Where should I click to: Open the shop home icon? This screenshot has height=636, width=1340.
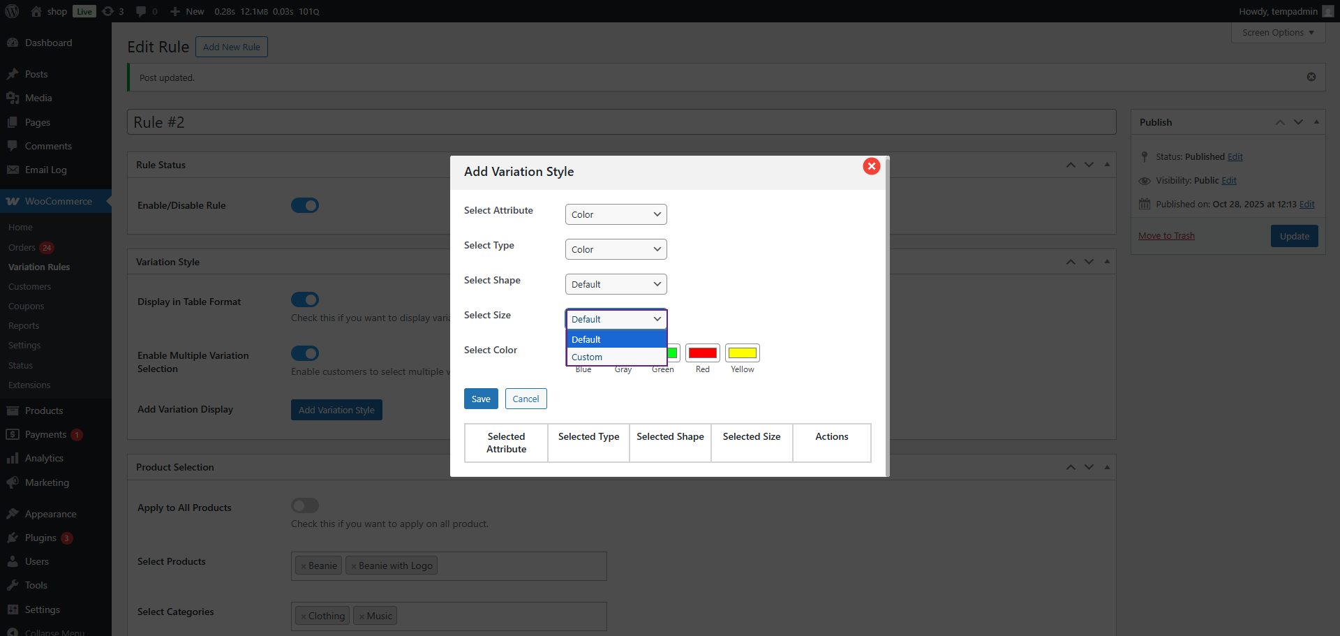pyautogui.click(x=36, y=11)
